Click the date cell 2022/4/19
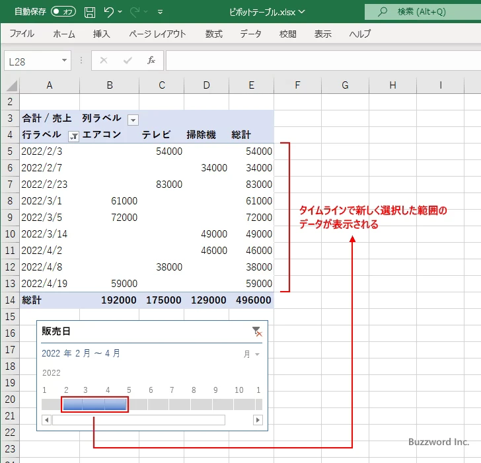 (50, 283)
